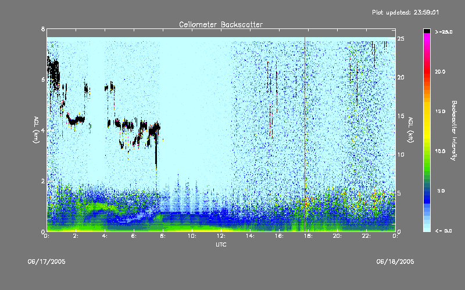Click the "20" kft tick on right axis
Image resolution: width=465 pixels, height=290 pixels.
pyautogui.click(x=400, y=77)
